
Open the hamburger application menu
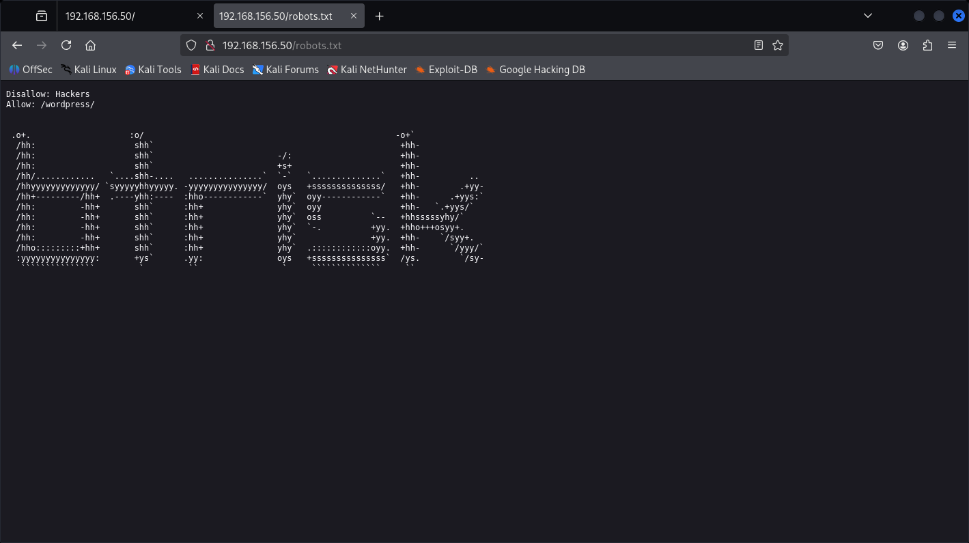coord(952,45)
